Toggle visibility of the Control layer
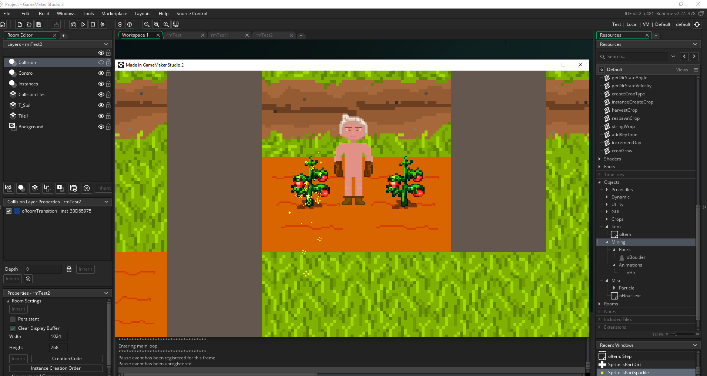 101,73
